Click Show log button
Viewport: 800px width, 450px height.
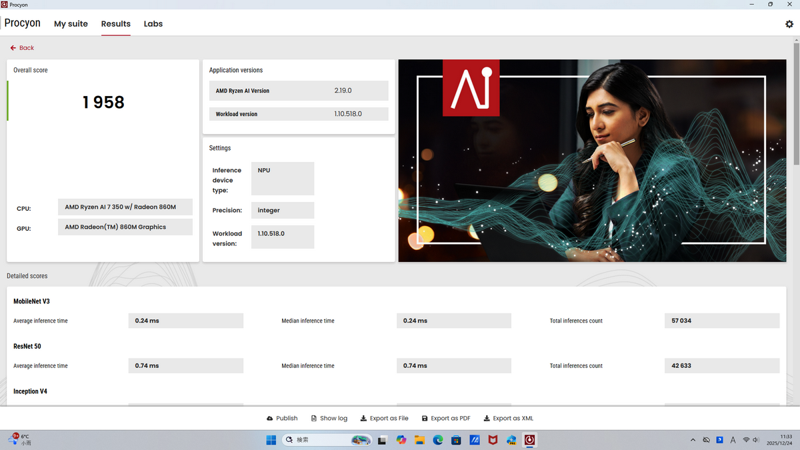[x=329, y=419]
